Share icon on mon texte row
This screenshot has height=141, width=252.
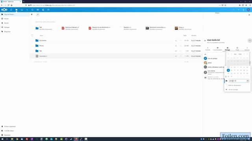pos(176,56)
